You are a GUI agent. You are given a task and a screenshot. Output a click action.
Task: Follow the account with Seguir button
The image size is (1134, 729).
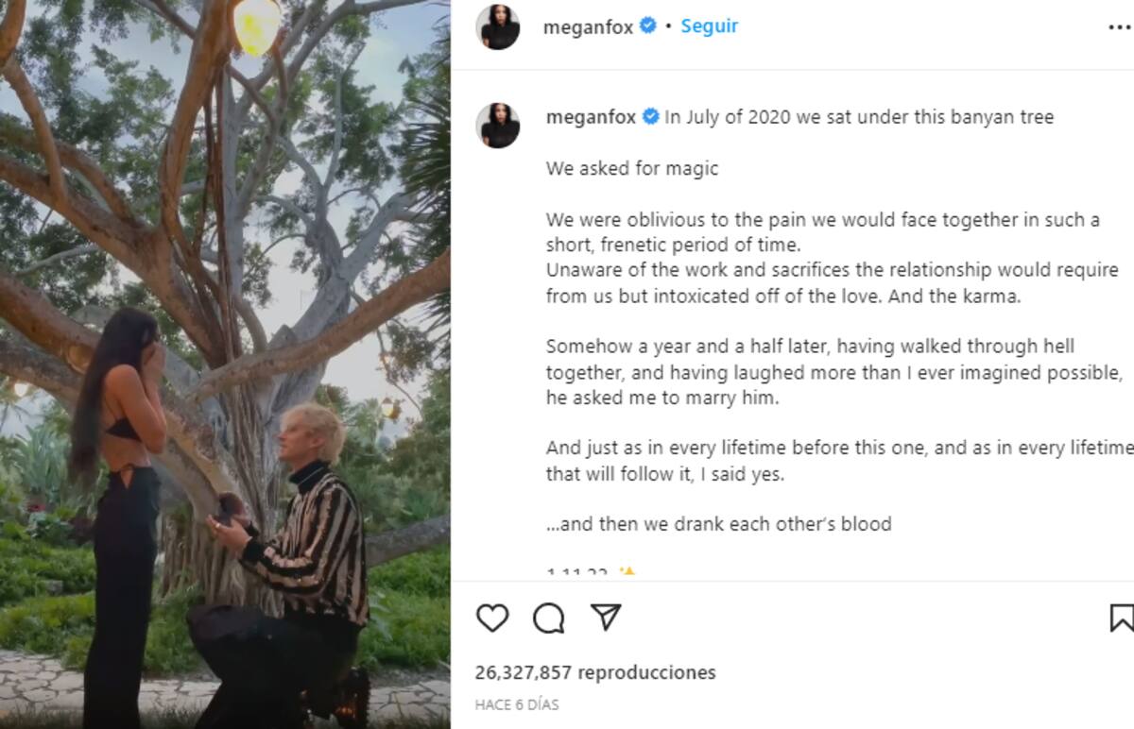(x=709, y=26)
